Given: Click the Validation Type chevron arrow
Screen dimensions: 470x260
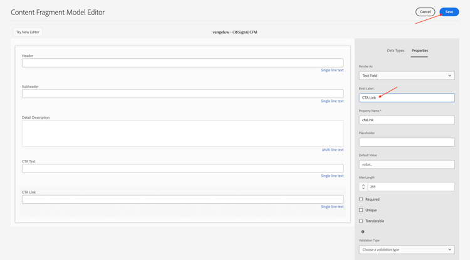Looking at the screenshot, I should pyautogui.click(x=449, y=250).
